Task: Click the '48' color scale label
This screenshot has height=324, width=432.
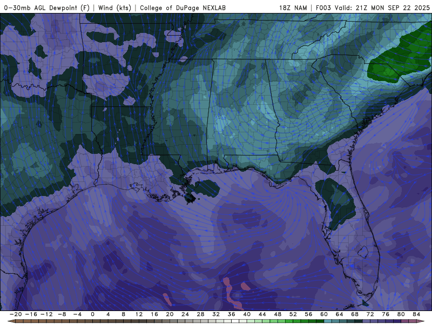Action: pyautogui.click(x=278, y=314)
